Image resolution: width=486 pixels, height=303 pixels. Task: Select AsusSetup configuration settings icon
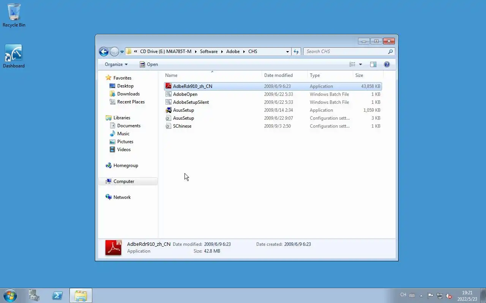point(169,118)
